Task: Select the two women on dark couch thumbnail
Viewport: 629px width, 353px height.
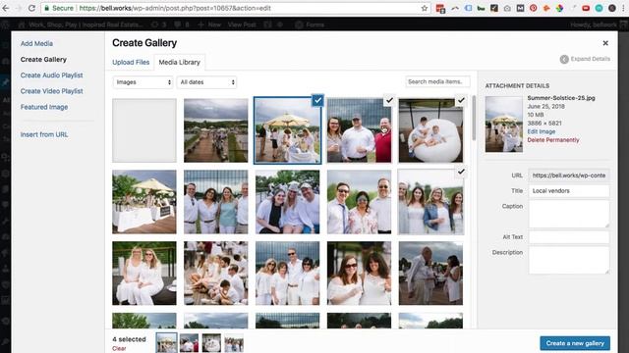Action: (144, 273)
